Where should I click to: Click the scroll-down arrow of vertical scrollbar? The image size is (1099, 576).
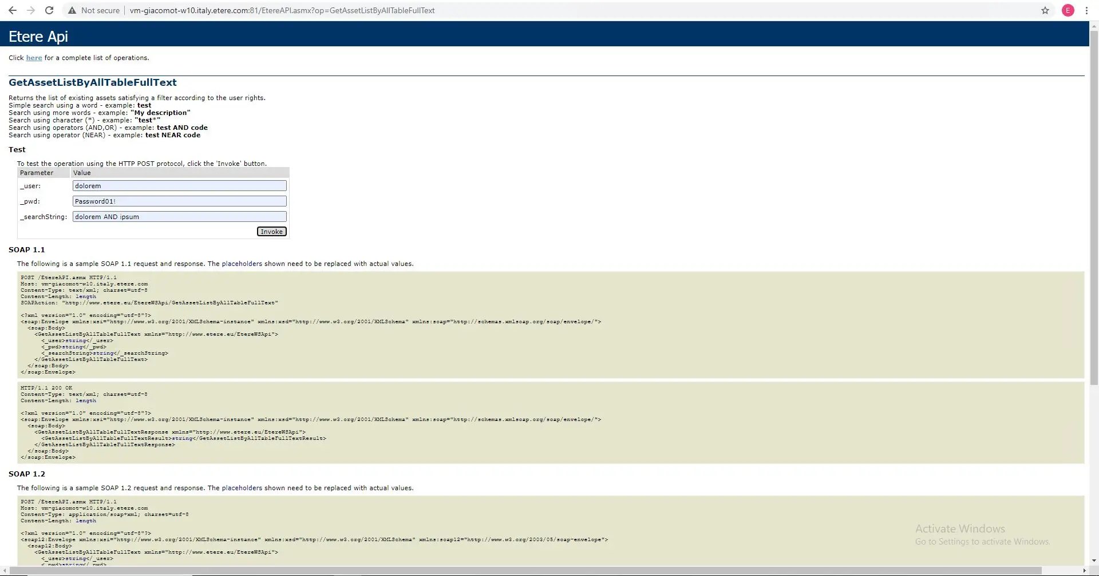[1094, 561]
